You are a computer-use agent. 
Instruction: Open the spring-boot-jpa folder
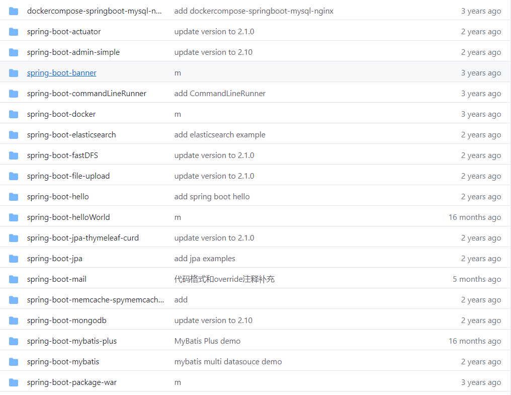[x=55, y=259]
